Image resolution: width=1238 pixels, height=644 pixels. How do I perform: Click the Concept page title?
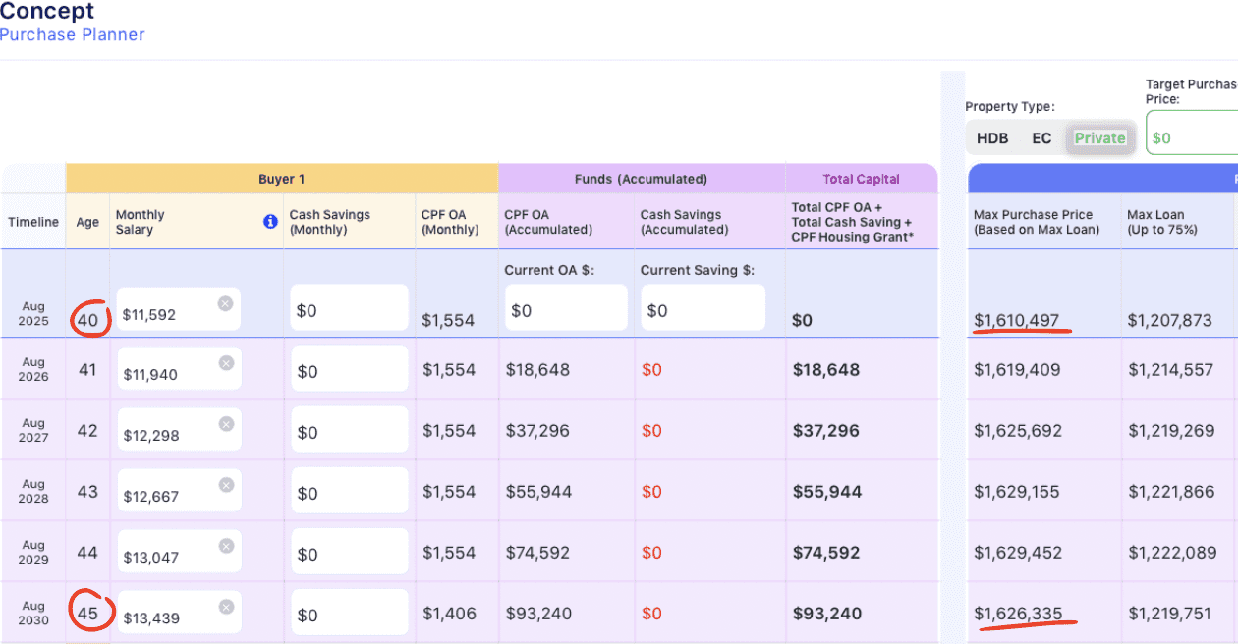[47, 12]
